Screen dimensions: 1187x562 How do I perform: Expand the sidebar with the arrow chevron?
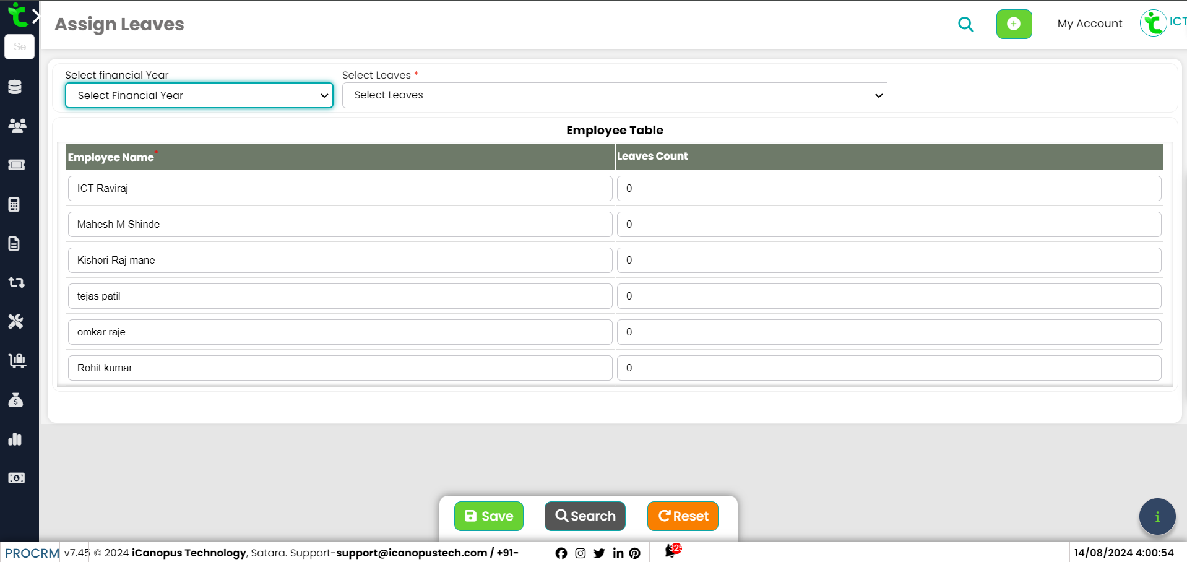36,17
